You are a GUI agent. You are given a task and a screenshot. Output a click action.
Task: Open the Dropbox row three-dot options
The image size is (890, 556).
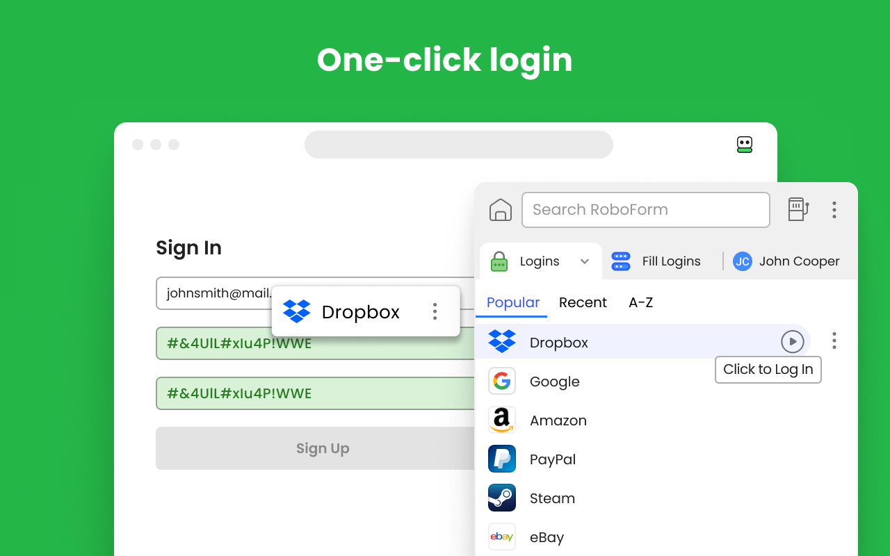coord(834,341)
